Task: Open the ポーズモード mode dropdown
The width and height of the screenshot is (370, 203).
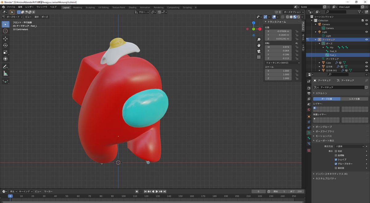Action: [x=12, y=17]
